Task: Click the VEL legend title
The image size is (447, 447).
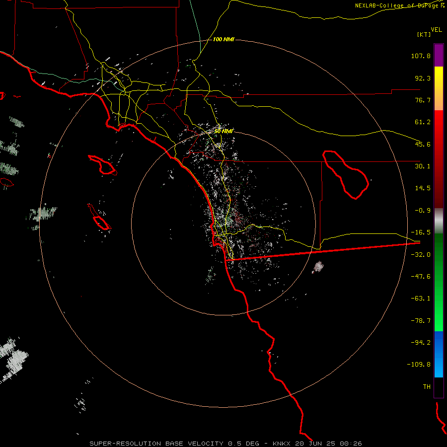Action: [x=436, y=30]
